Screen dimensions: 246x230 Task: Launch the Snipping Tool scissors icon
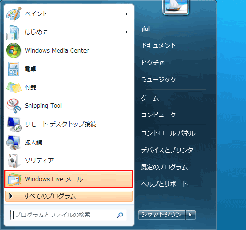pos(14,106)
